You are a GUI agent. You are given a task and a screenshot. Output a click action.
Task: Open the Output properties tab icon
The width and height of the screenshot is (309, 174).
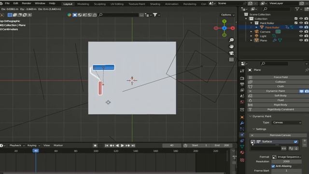(x=242, y=84)
